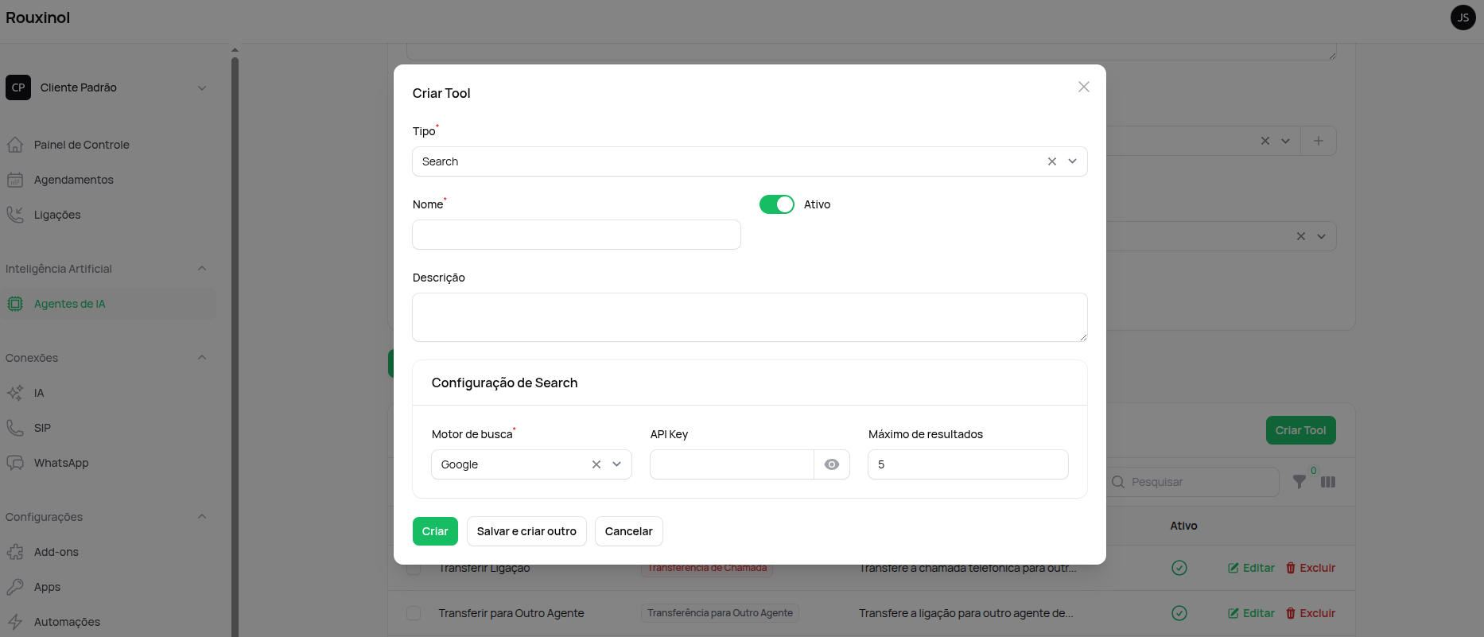
Task: Click the Criar button
Action: [x=435, y=531]
